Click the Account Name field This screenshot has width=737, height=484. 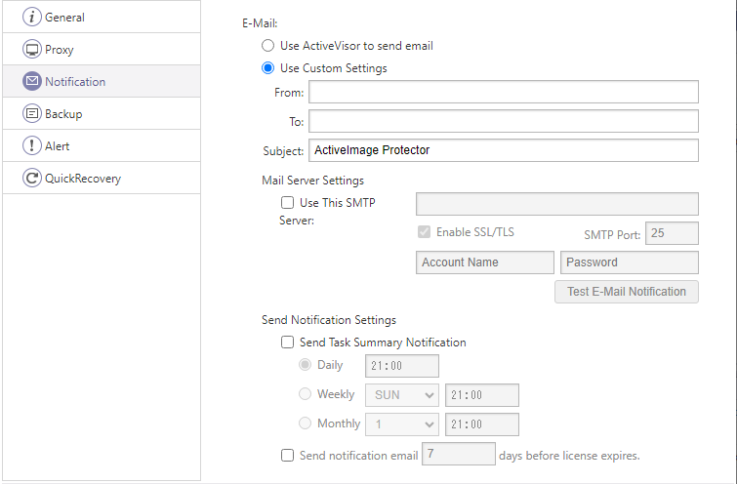(x=485, y=262)
